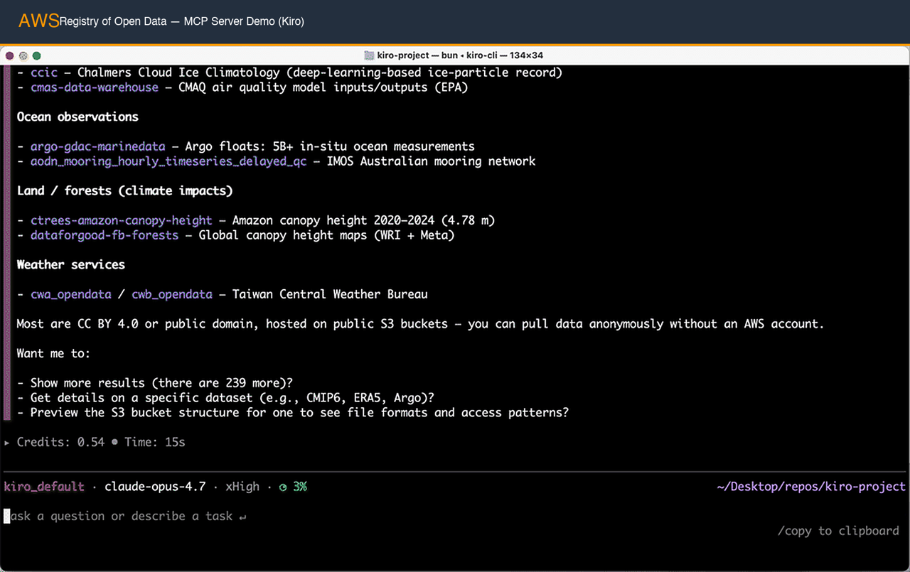This screenshot has width=910, height=572.
Task: Click 'Chalmers Cloud Ice Climatology' text
Action: [x=178, y=72]
